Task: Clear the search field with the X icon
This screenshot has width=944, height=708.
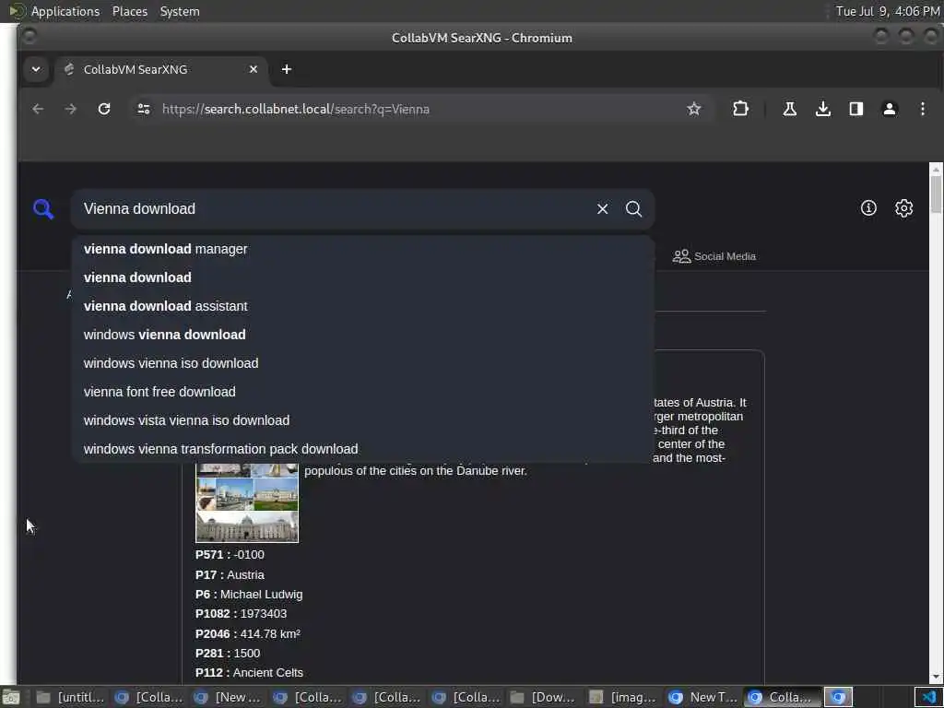Action: click(602, 209)
